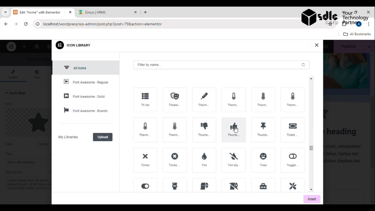Click the Title text field
Image resolution: width=375 pixels, height=211 pixels.
click(x=29, y=162)
